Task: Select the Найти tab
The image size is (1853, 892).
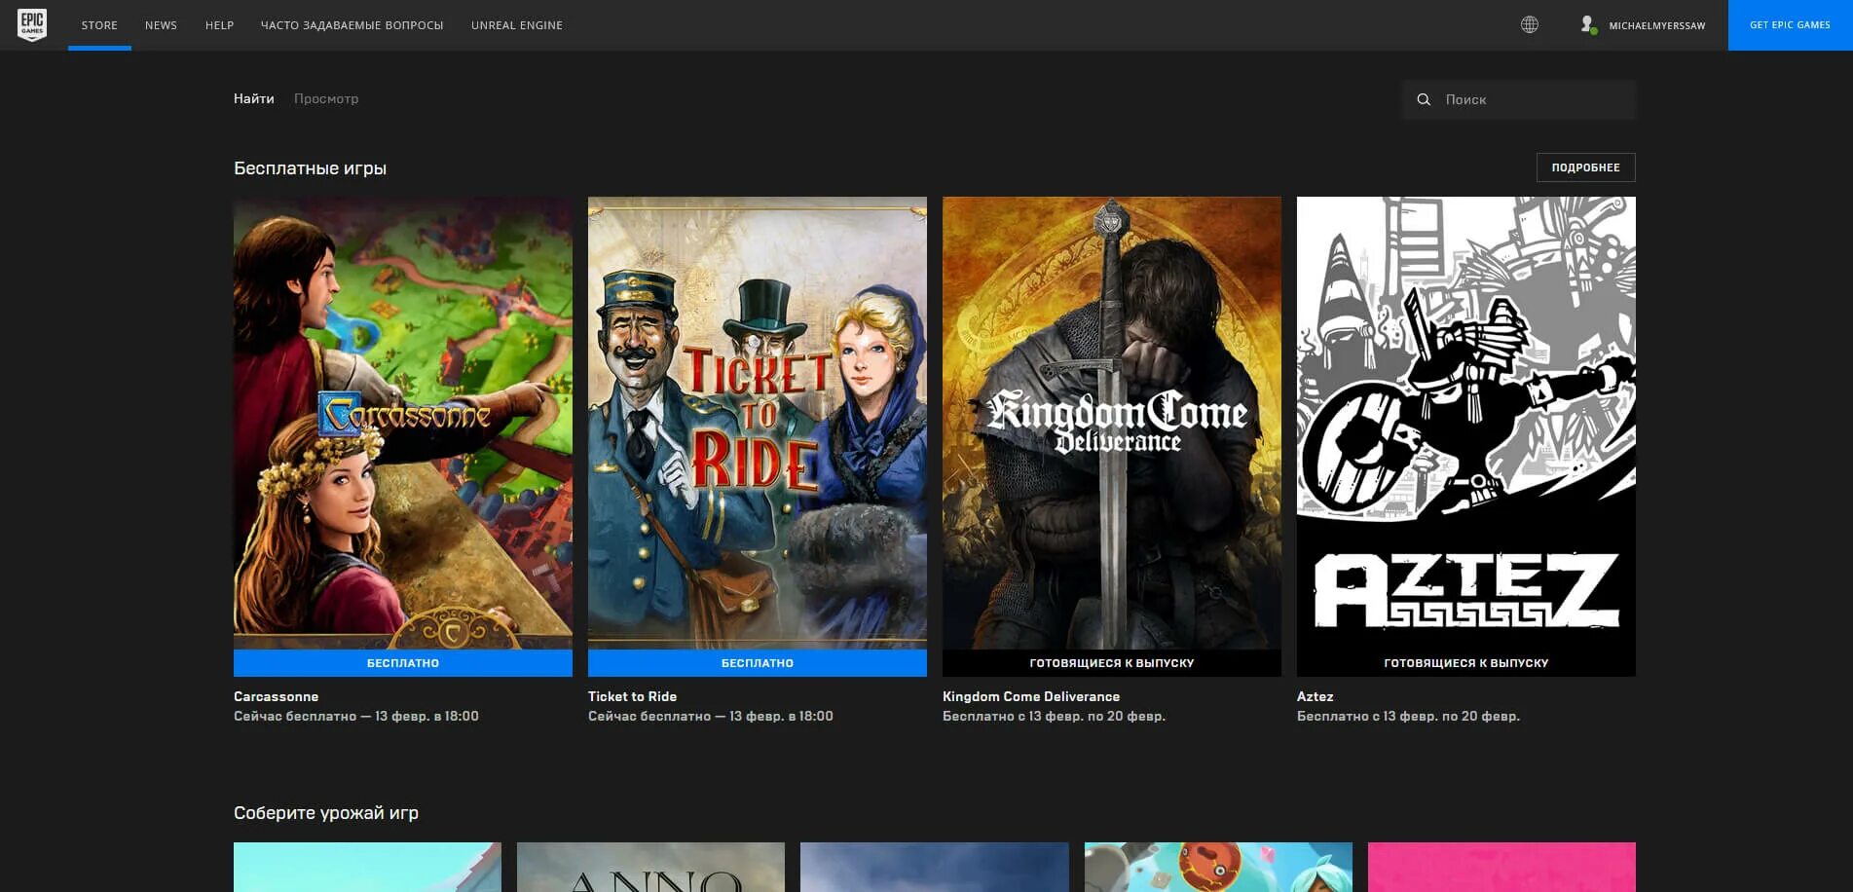Action: pos(254,98)
